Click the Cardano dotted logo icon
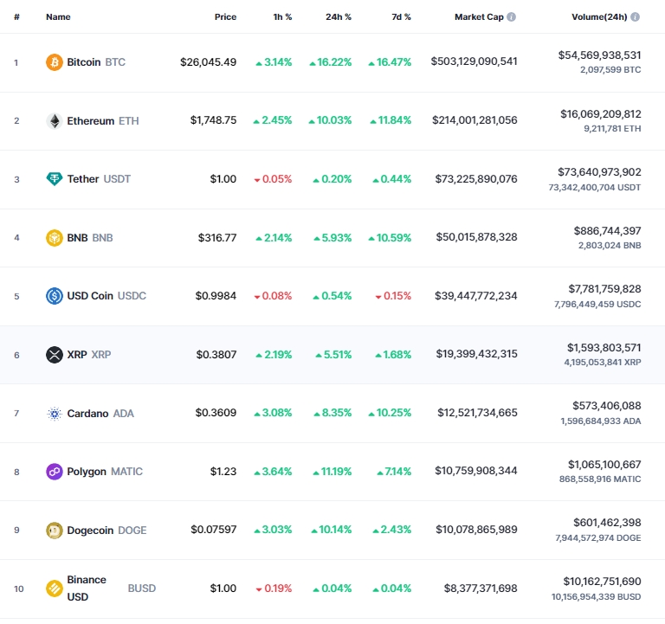Viewport: 665px width, 624px height. (55, 414)
